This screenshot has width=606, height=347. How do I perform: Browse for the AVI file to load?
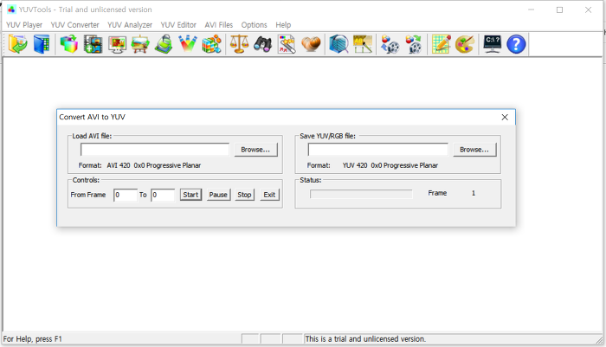point(256,150)
